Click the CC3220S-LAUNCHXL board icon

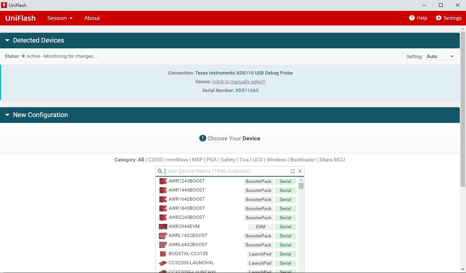(163, 263)
